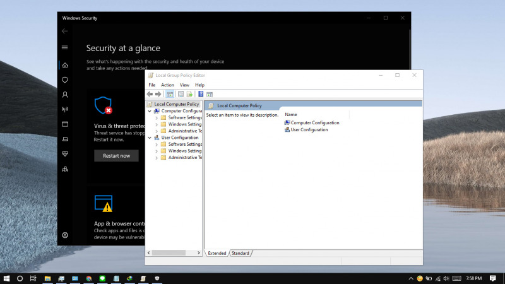The image size is (505, 284).
Task: Click the Windows Security shield on taskbar
Action: coord(157,278)
